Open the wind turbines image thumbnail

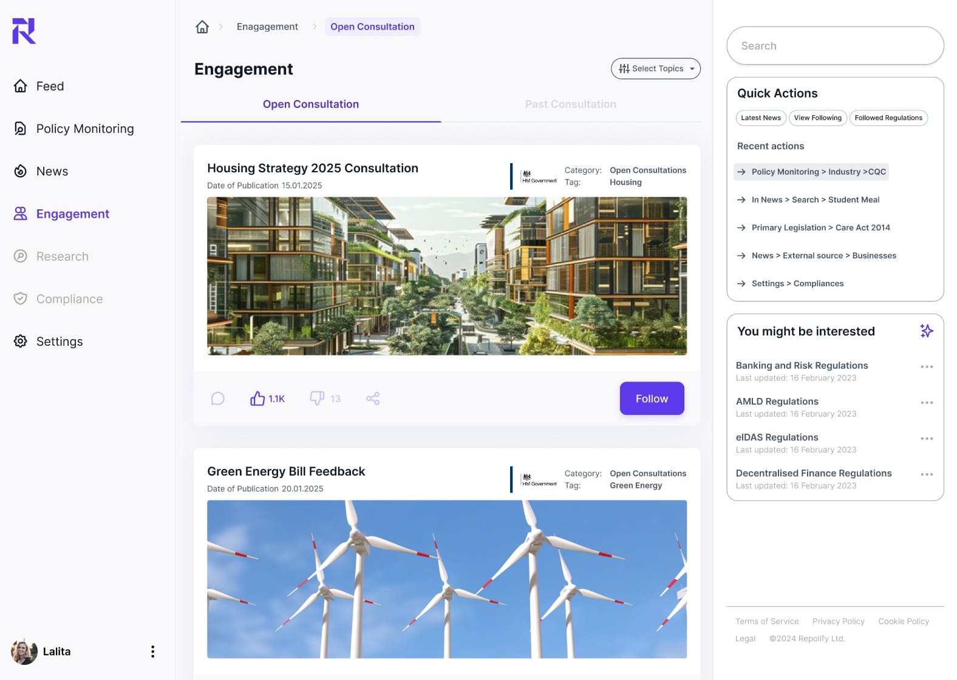pyautogui.click(x=447, y=579)
